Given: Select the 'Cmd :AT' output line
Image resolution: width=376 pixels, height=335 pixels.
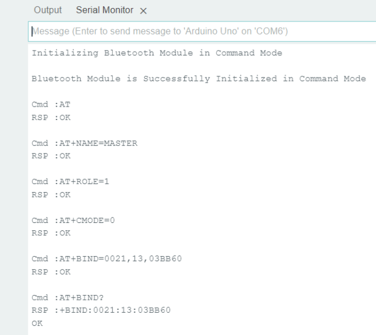Looking at the screenshot, I should pyautogui.click(x=51, y=105).
